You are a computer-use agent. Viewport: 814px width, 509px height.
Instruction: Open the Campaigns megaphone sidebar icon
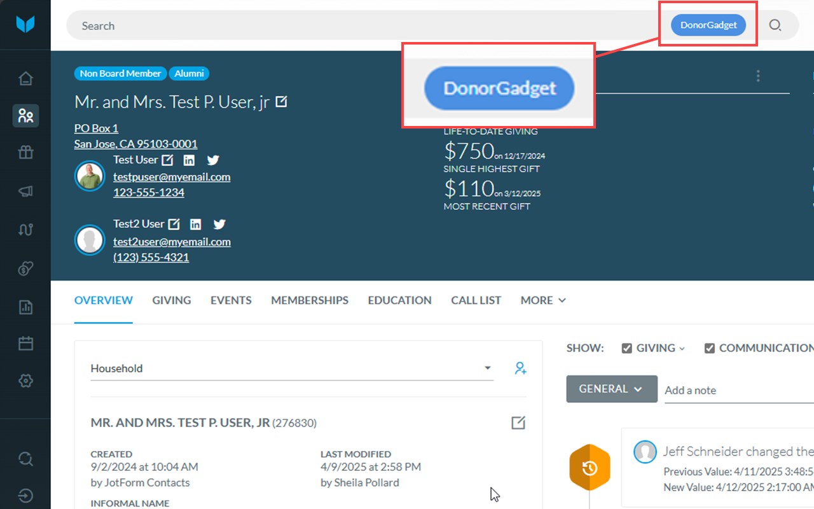25,192
